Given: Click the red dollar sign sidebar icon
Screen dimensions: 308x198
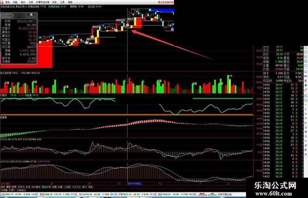Looking at the screenshot, I should point(306,81).
